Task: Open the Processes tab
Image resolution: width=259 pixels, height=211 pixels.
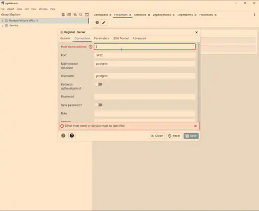Action: 206,15
